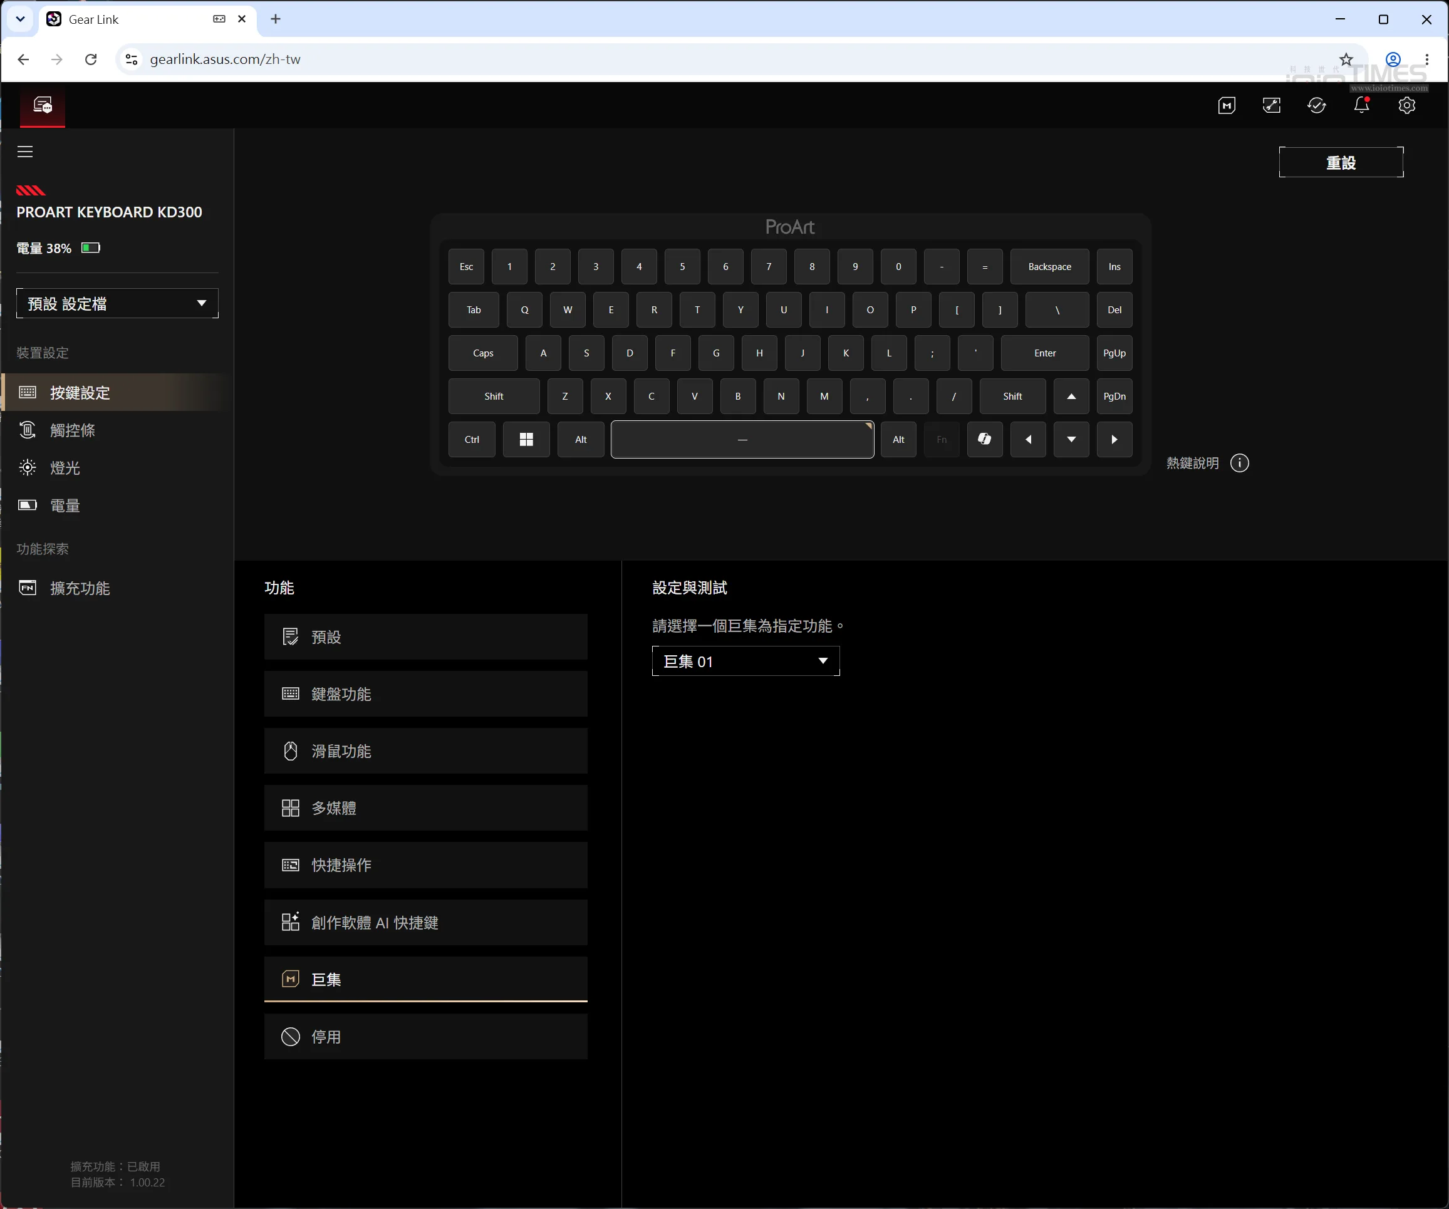Click the screen share icon in top bar

[1272, 106]
